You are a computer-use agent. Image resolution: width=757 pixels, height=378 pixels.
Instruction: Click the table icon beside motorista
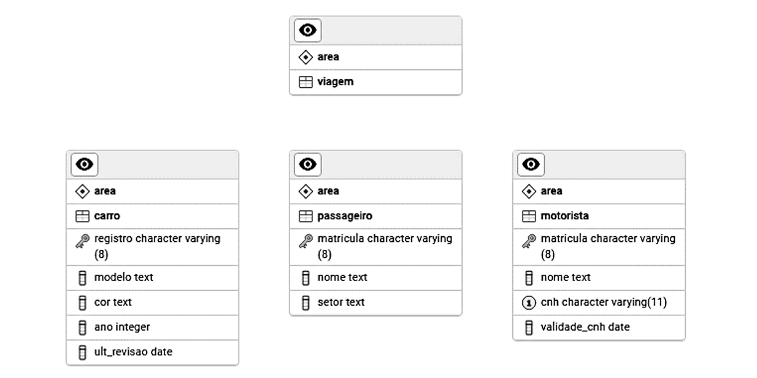coord(529,216)
